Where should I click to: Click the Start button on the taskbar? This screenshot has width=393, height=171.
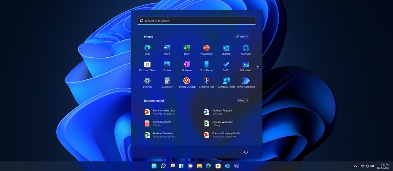pyautogui.click(x=154, y=166)
